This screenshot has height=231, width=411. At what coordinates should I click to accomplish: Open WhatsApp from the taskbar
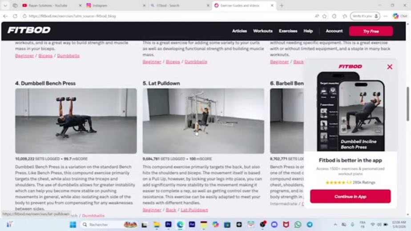click(298, 224)
